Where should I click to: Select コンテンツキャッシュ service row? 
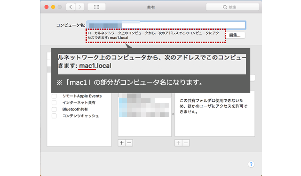pos(79,116)
